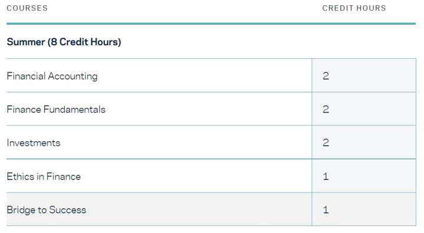Click credit hours value for Ethics in Finance
Viewport: 424px width, 233px height.
[x=326, y=177]
